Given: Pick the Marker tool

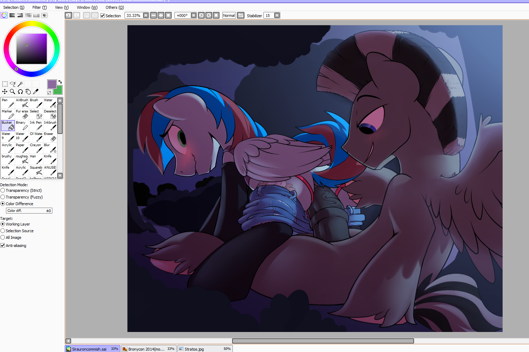Looking at the screenshot, I should [8, 114].
